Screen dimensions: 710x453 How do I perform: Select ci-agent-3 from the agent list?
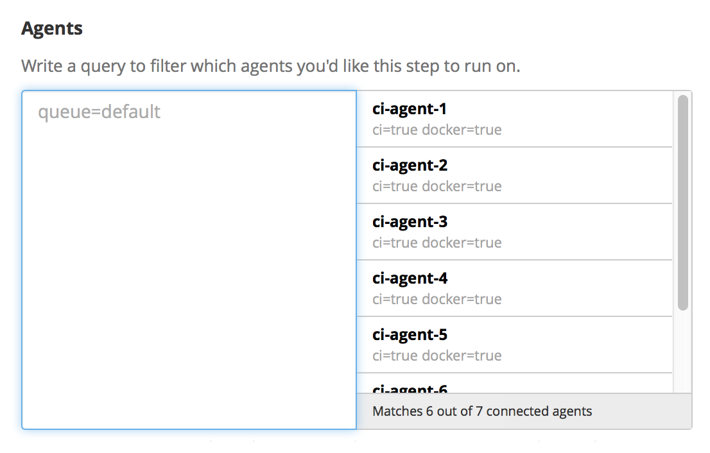point(514,232)
